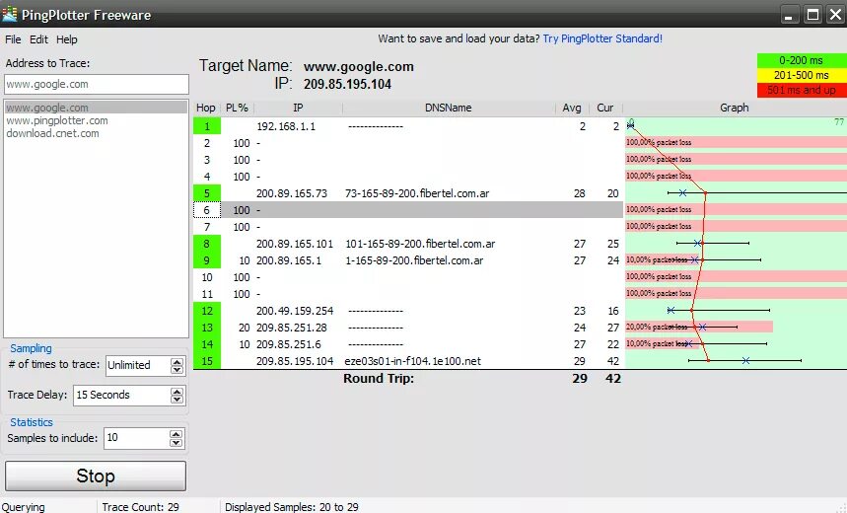Click the Cur column header
847x513 pixels.
click(605, 108)
